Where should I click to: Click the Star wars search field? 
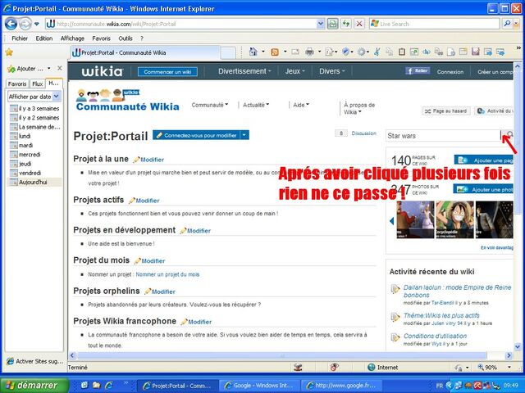coord(443,135)
